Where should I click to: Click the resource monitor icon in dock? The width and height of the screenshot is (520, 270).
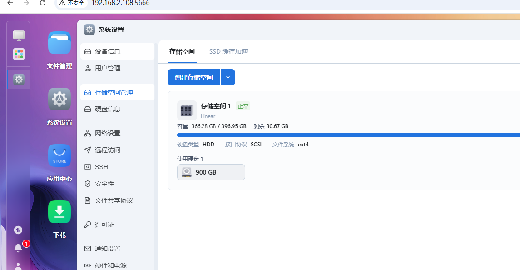18,230
